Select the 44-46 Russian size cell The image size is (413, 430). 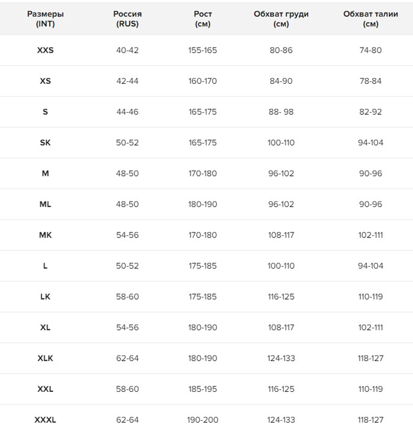click(x=127, y=112)
